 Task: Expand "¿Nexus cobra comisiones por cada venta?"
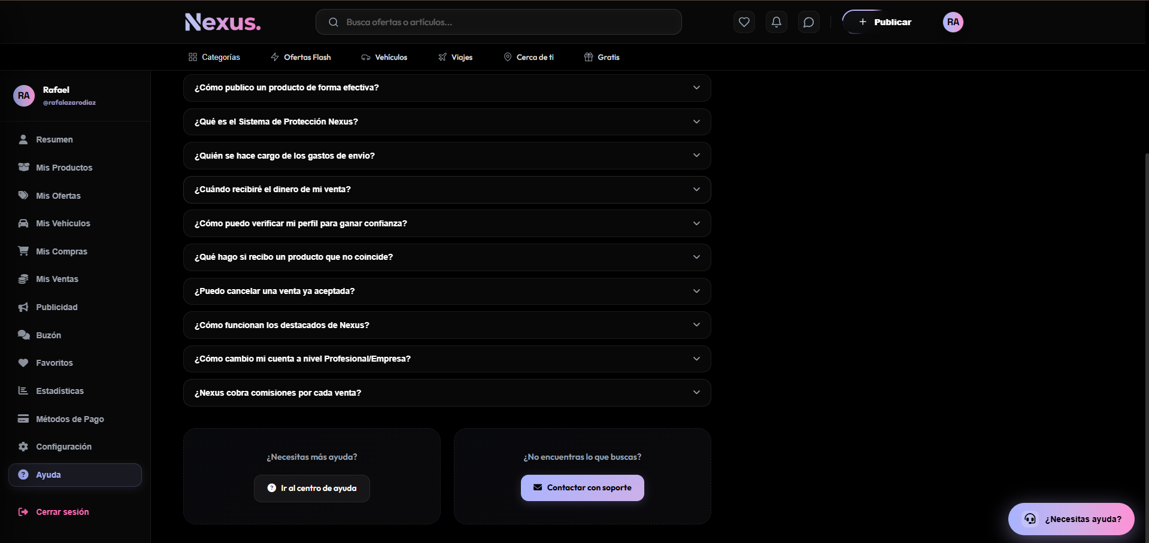point(447,393)
